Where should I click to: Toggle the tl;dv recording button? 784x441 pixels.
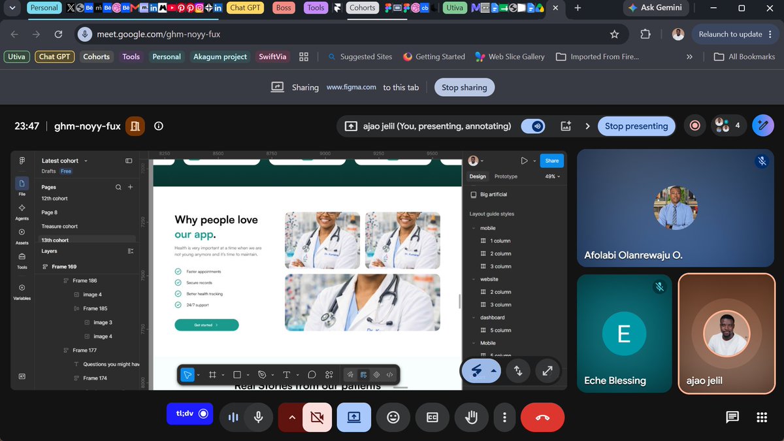(189, 414)
